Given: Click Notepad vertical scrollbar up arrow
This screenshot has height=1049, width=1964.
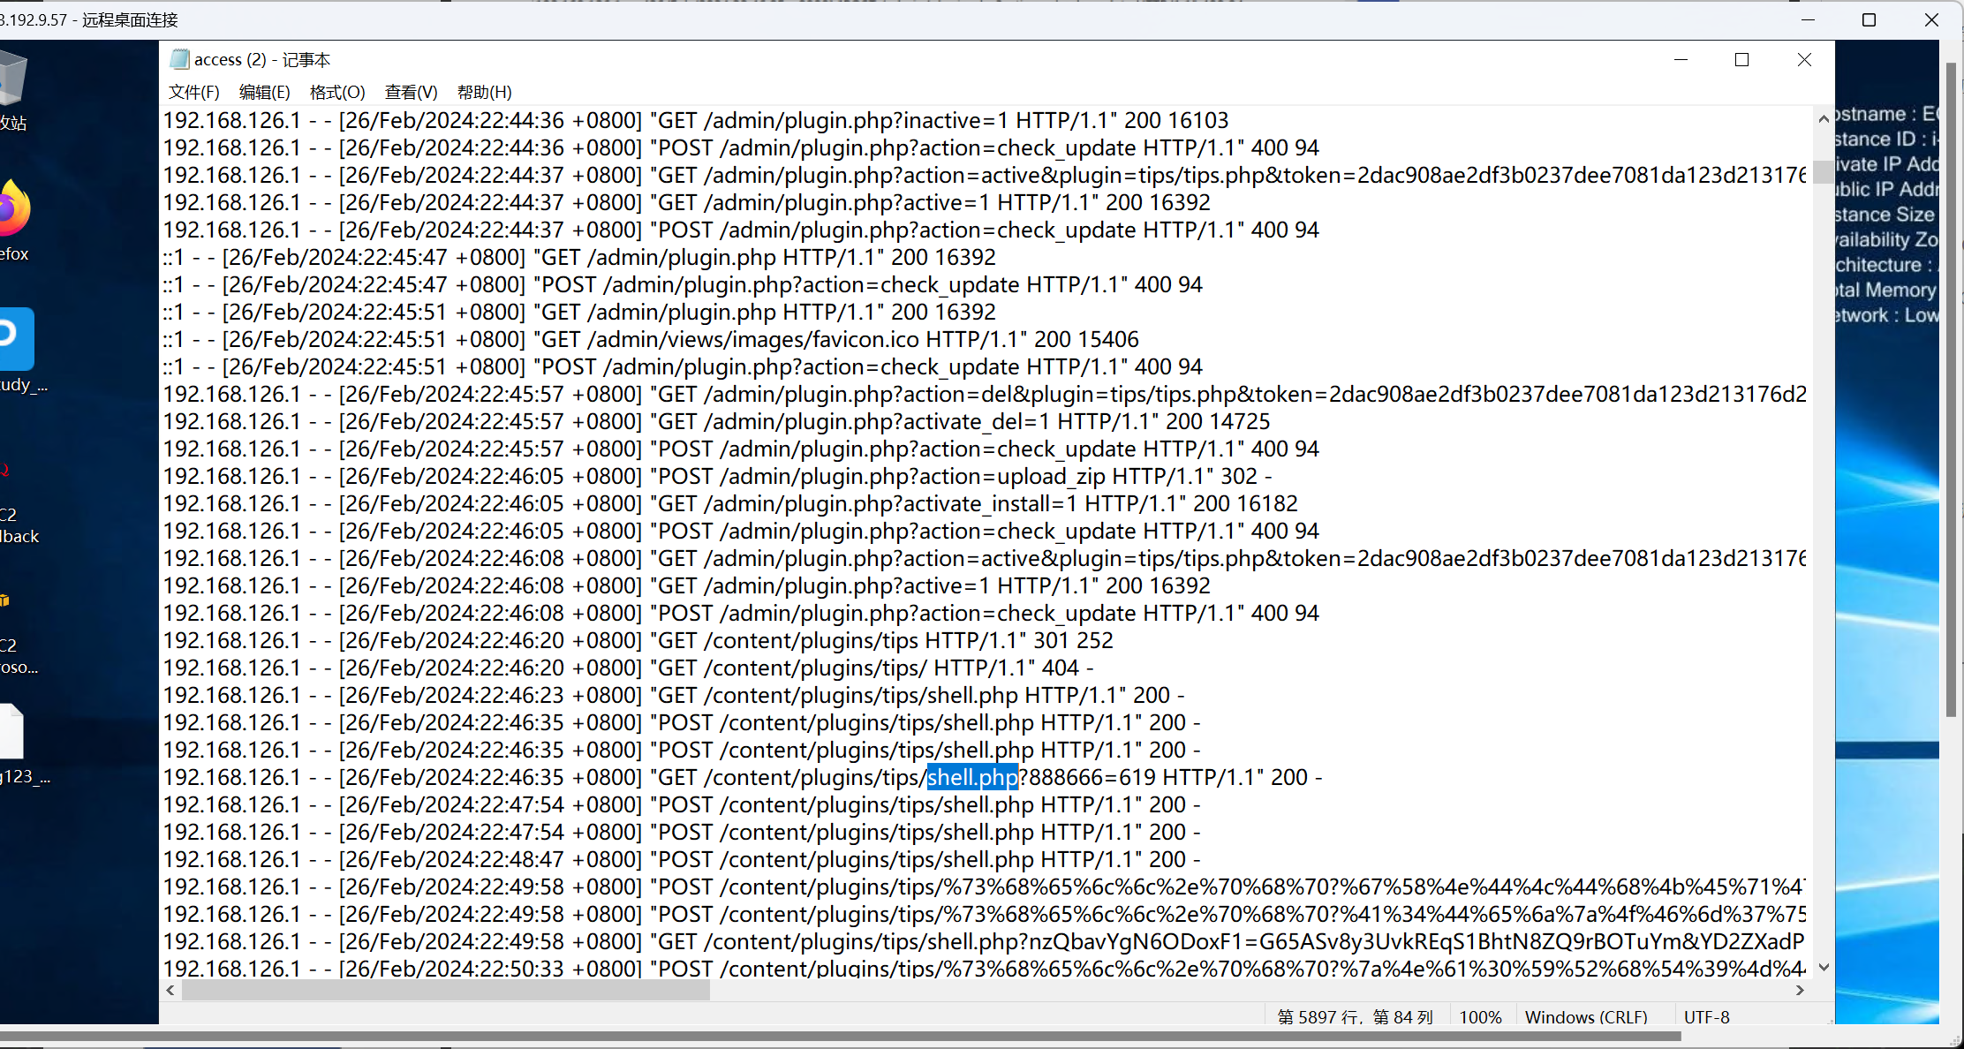Looking at the screenshot, I should (x=1824, y=119).
